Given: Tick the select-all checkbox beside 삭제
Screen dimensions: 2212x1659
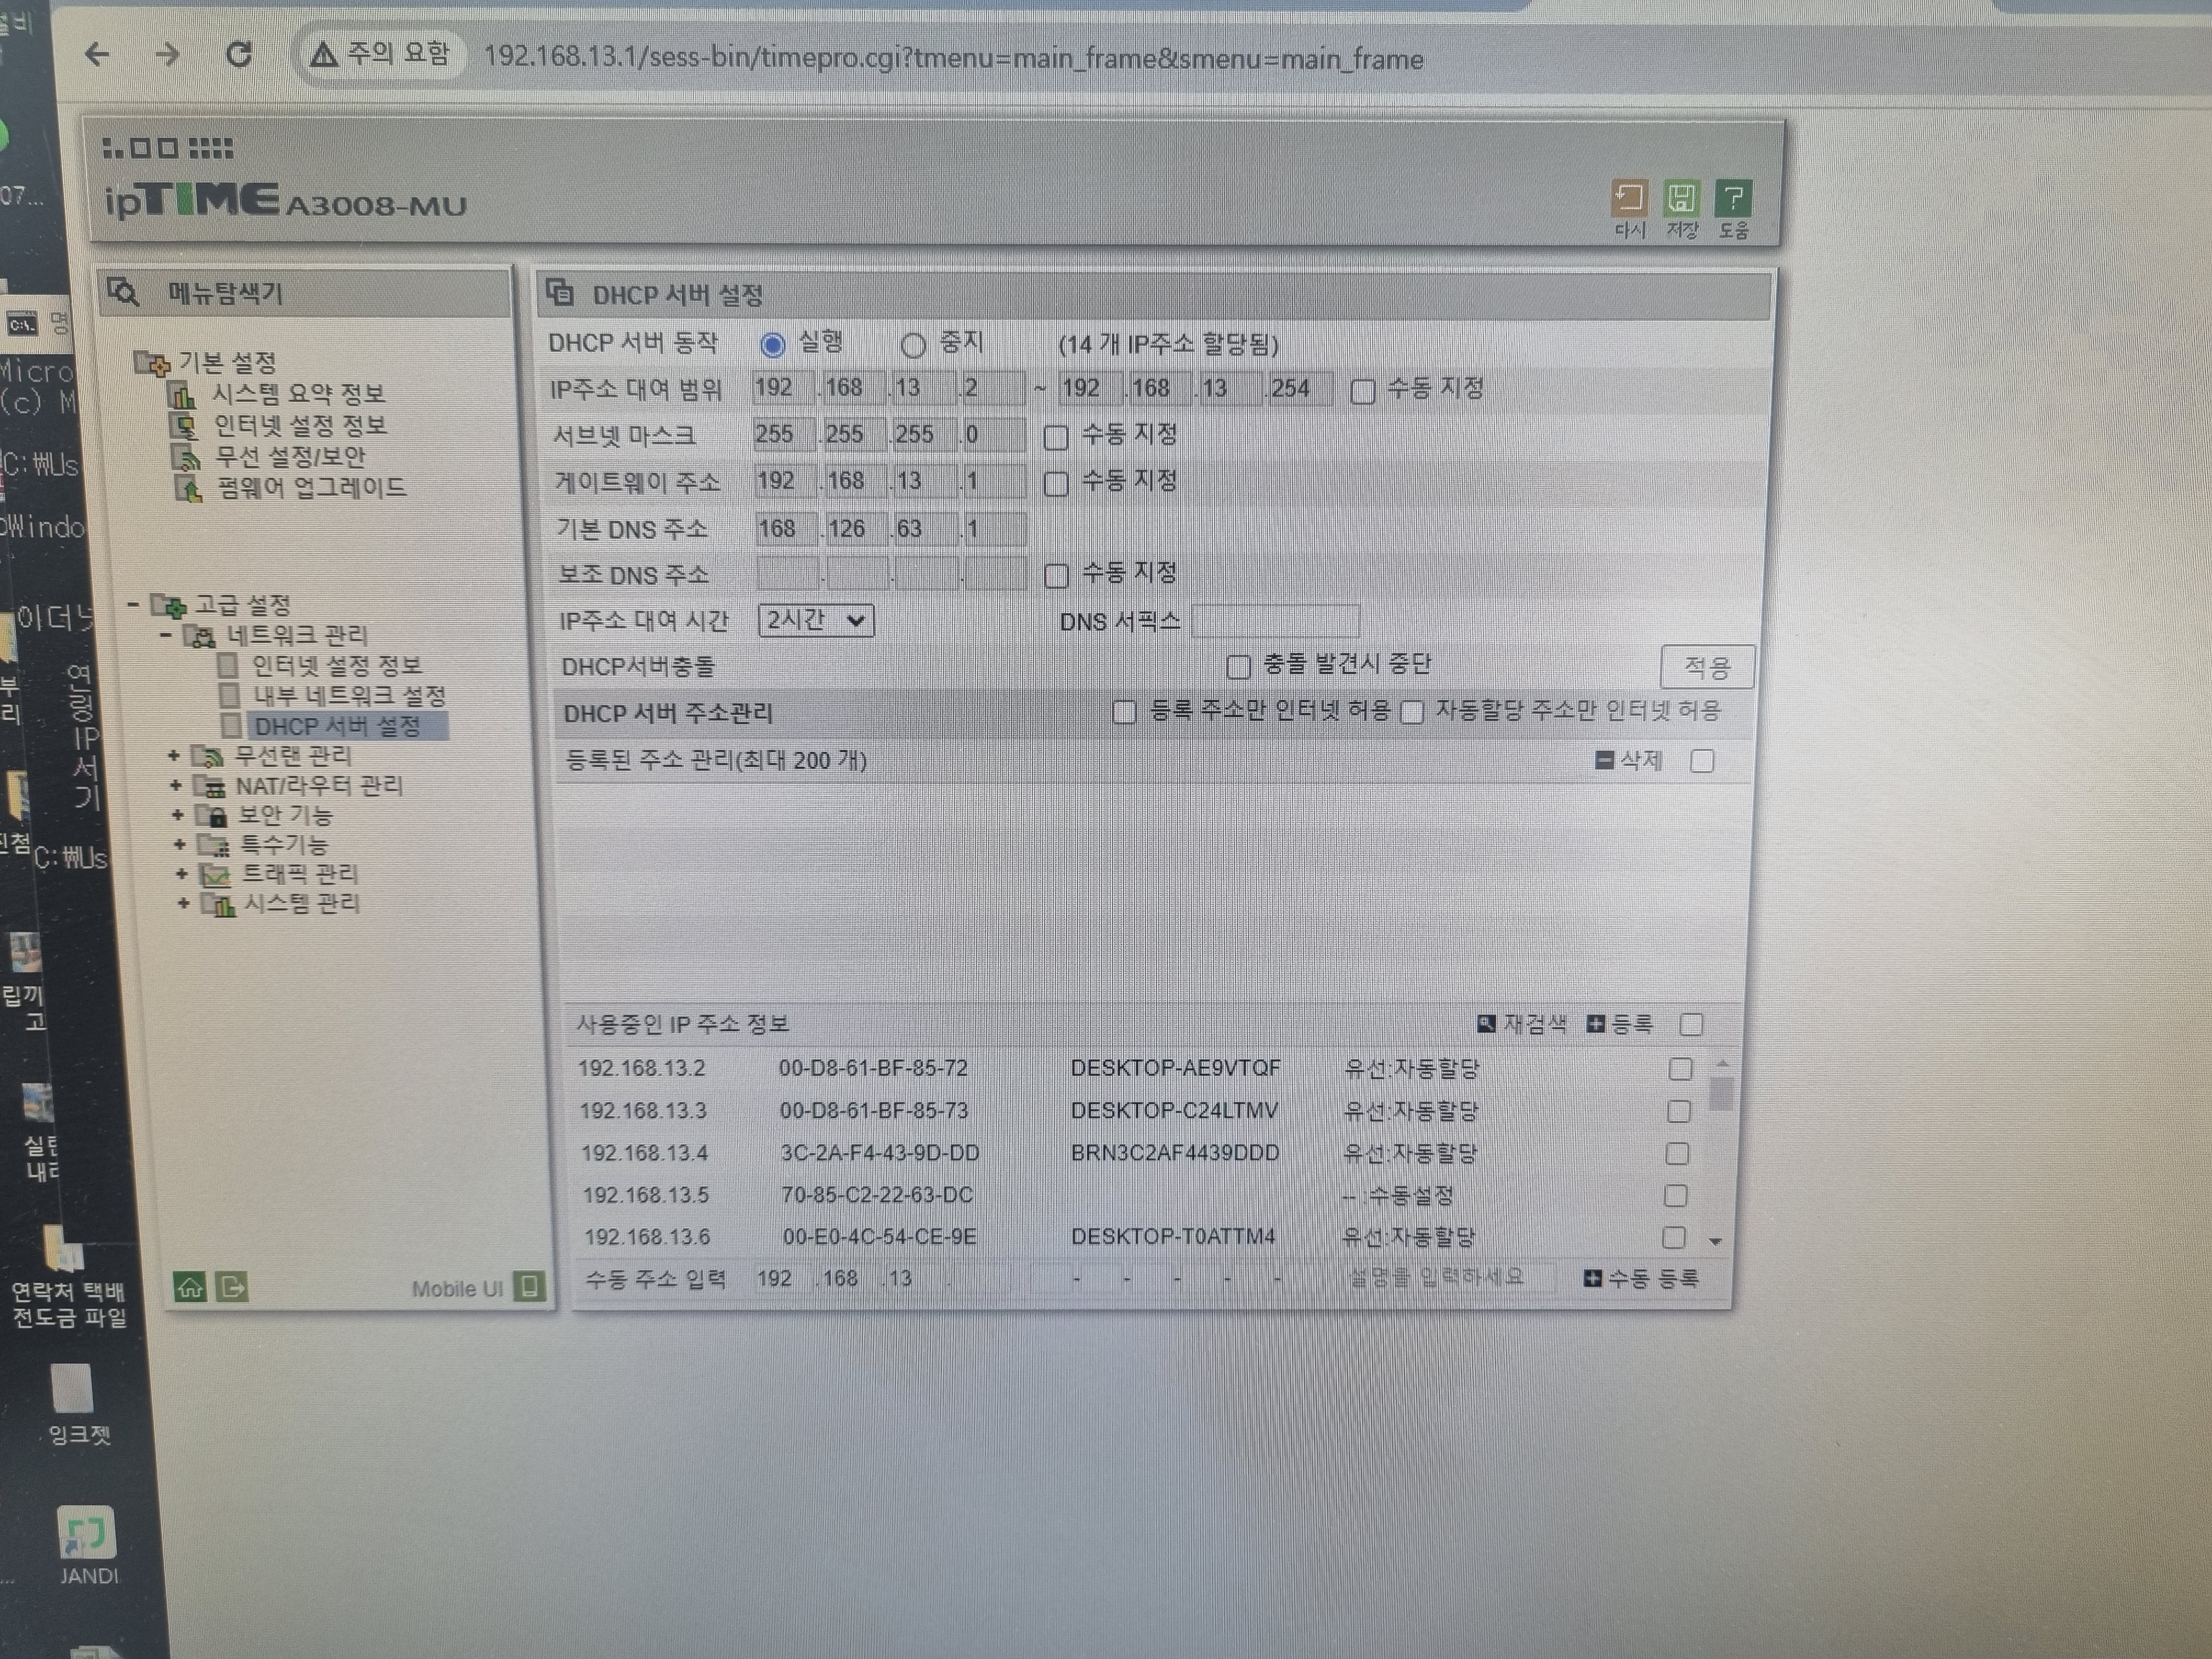Looking at the screenshot, I should [1702, 761].
